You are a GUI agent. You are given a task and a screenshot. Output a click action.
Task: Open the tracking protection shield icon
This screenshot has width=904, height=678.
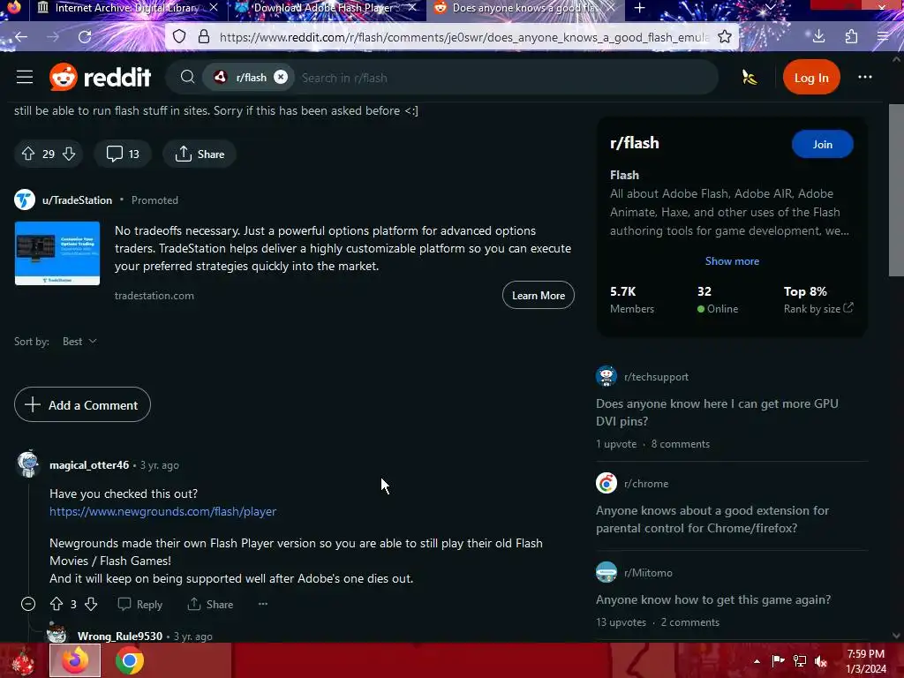[179, 37]
